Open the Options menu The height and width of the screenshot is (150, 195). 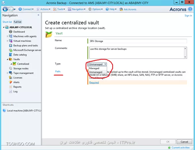95,9
